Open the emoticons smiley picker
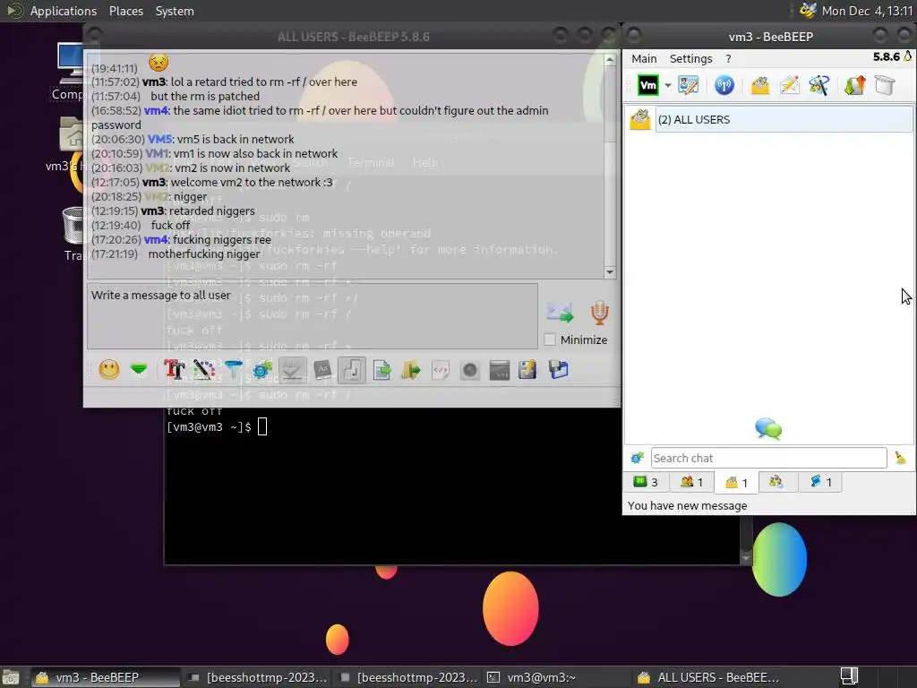917x688 pixels. pyautogui.click(x=108, y=370)
